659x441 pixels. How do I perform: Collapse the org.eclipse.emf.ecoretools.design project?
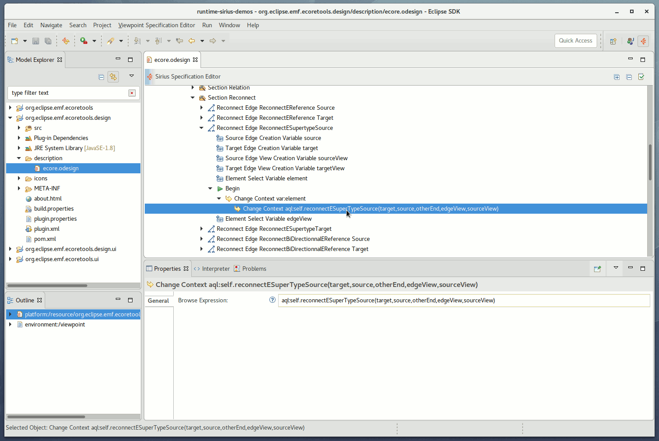tap(10, 118)
